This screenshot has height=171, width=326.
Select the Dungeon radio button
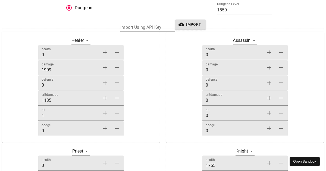pos(69,8)
